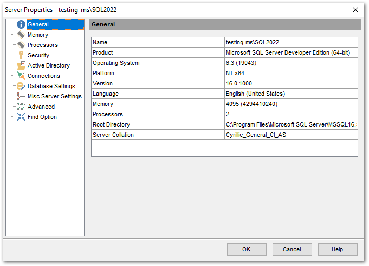Open Help for server properties
This screenshot has width=369, height=266.
(338, 249)
